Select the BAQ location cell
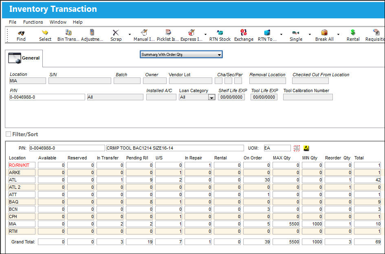 (22, 202)
